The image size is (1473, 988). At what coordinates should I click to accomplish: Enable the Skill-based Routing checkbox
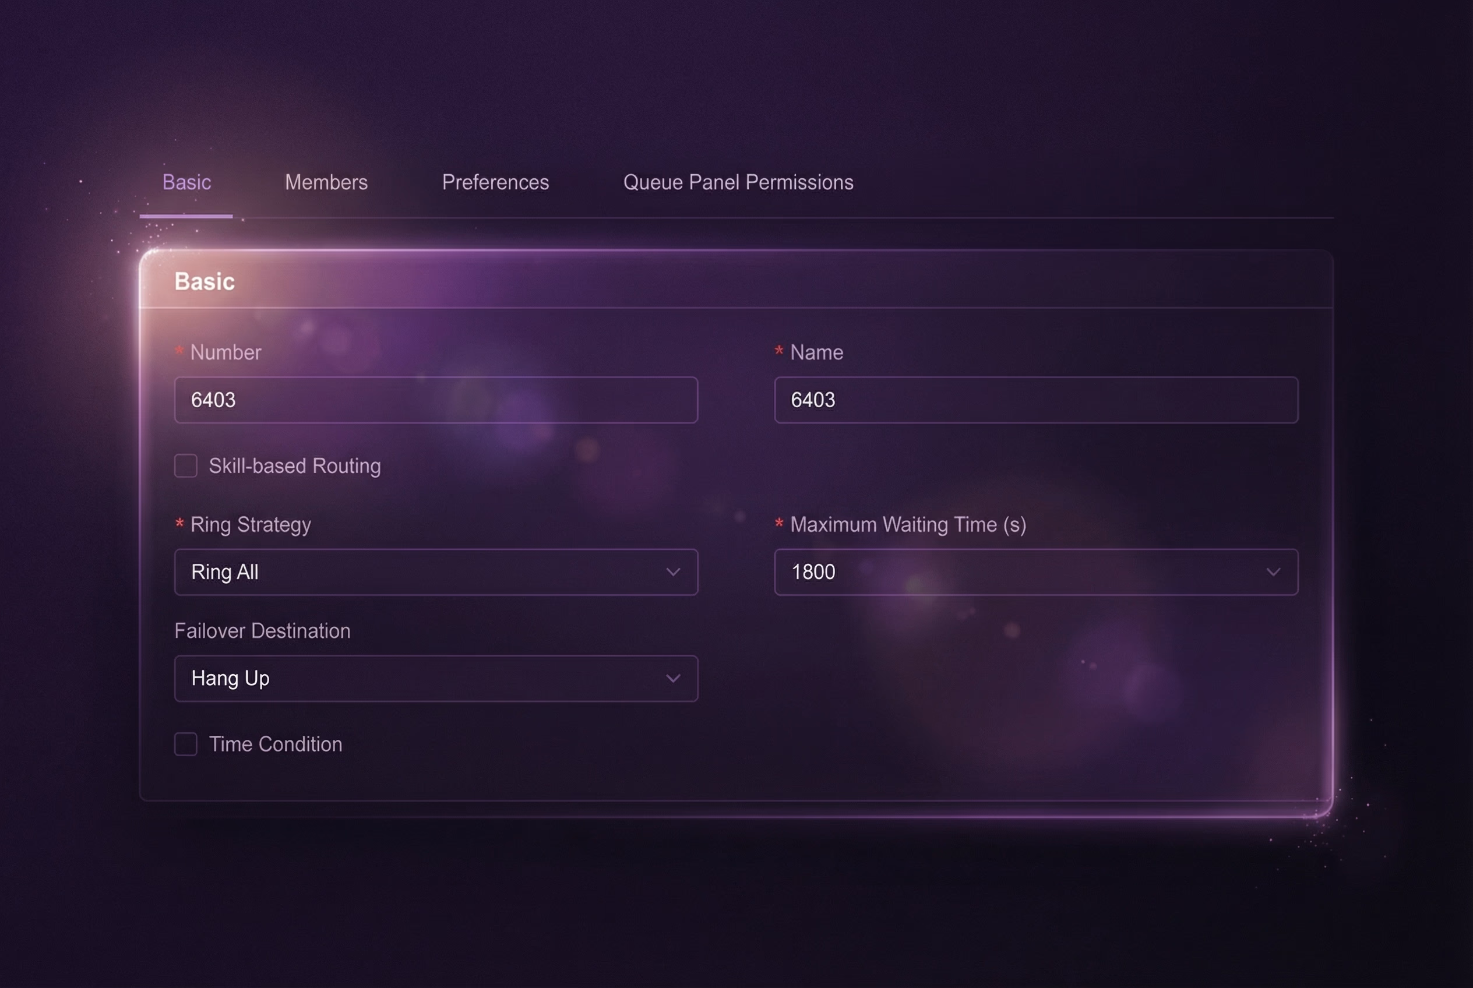click(x=185, y=465)
